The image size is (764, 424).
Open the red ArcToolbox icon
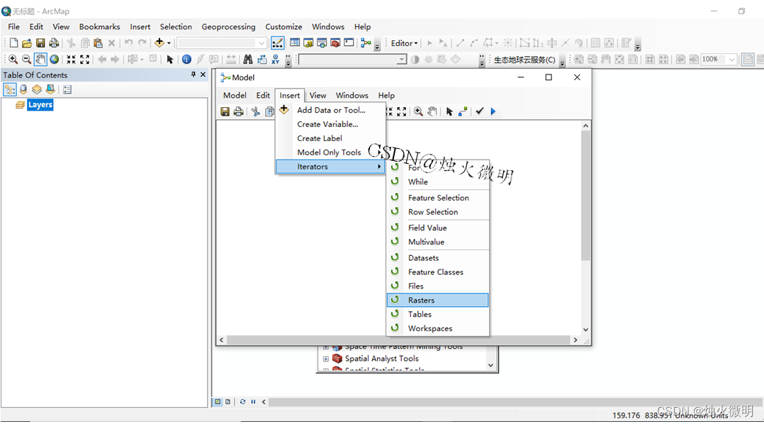335,43
